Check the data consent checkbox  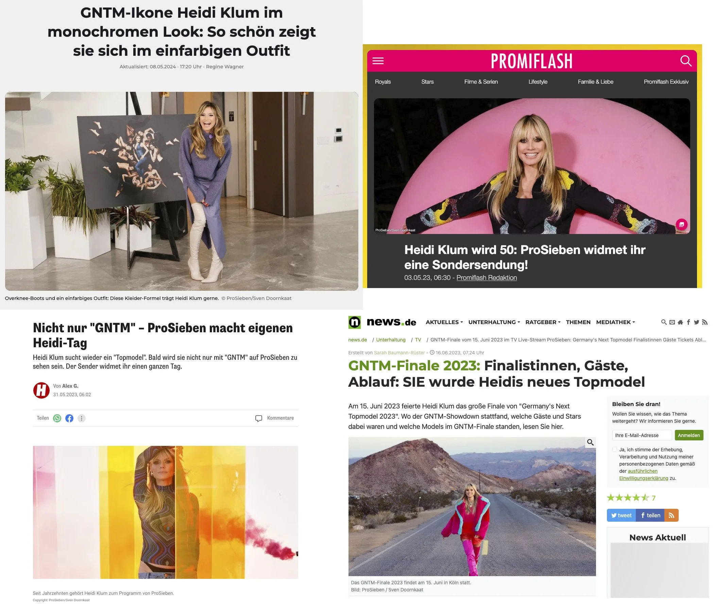click(615, 450)
